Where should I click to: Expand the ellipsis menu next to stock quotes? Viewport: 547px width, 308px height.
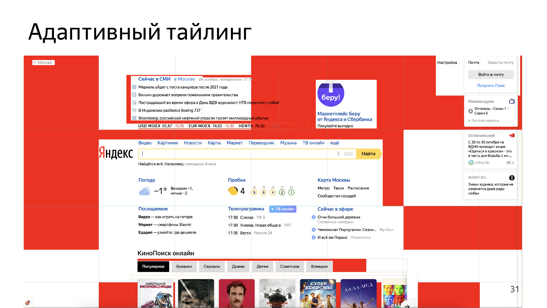tap(286, 126)
